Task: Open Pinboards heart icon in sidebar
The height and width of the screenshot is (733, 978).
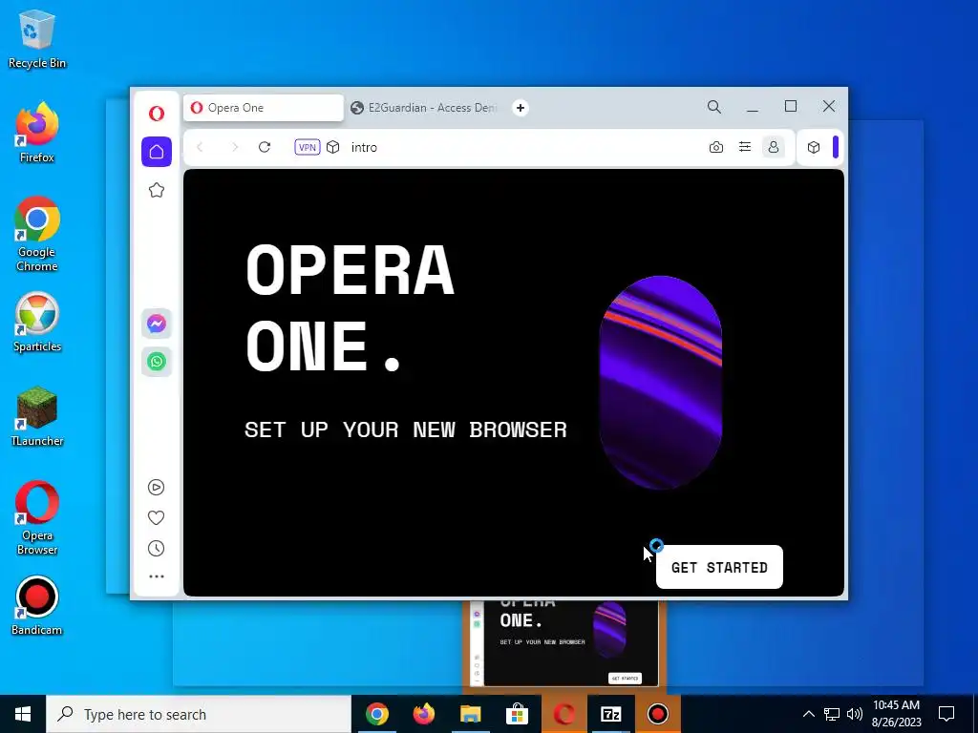Action: click(x=156, y=518)
